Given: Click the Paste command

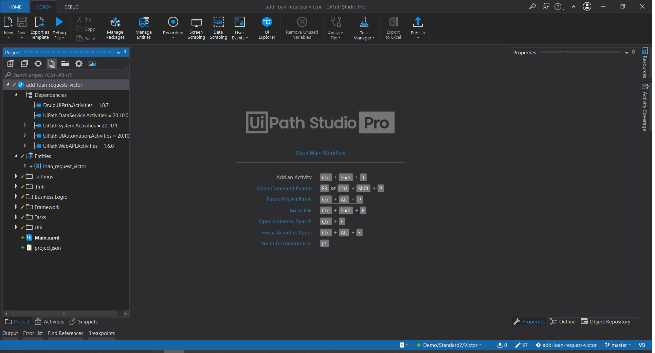Looking at the screenshot, I should [x=86, y=38].
